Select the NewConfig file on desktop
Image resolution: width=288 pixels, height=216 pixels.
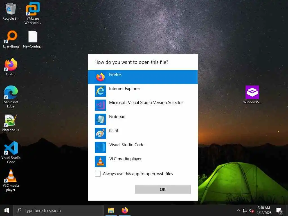pos(33,39)
